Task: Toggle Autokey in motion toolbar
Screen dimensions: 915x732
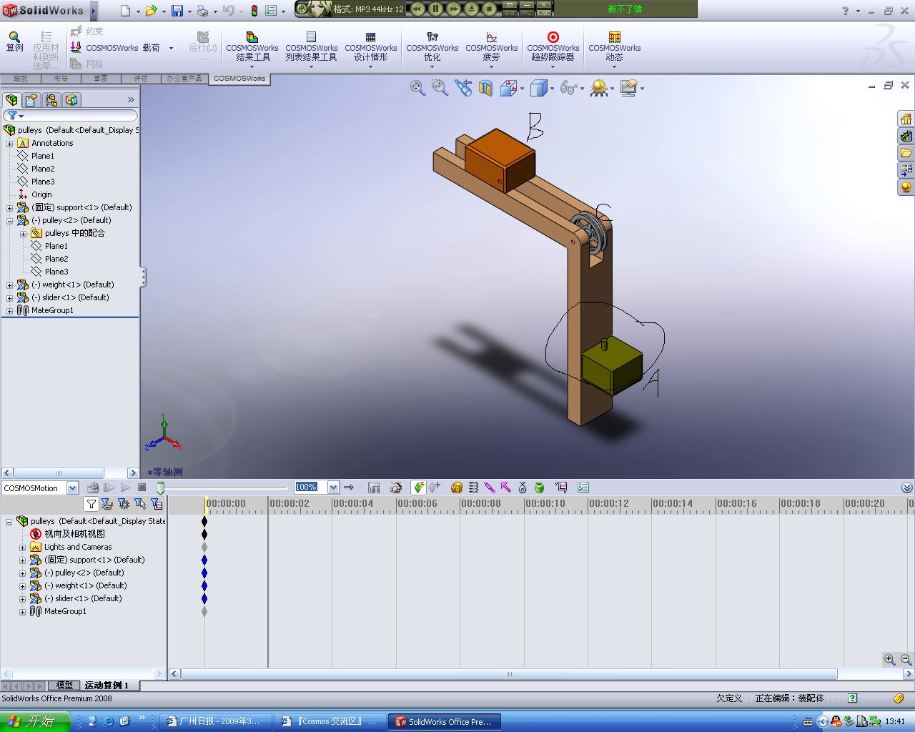Action: point(419,488)
